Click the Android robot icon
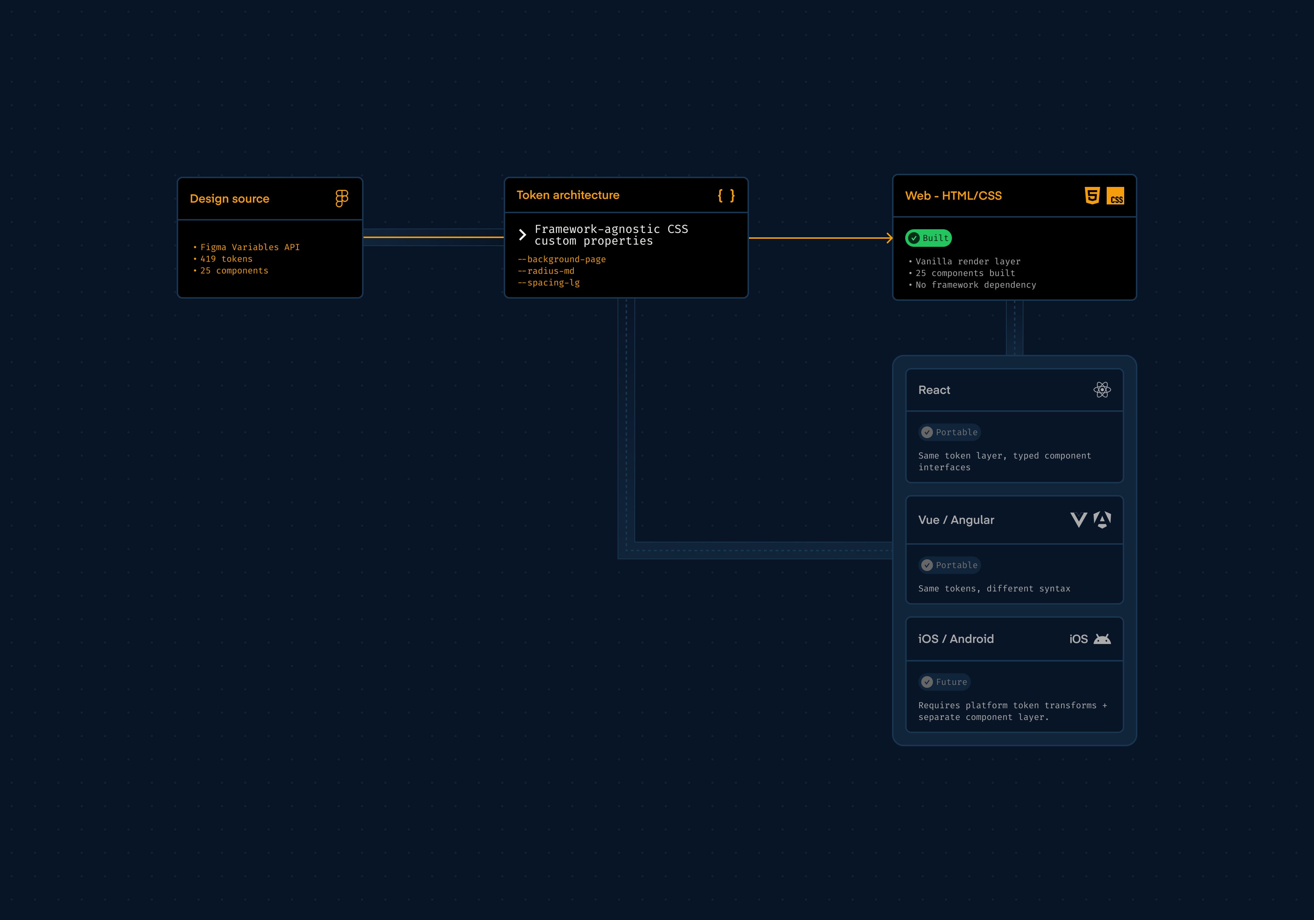 pos(1102,639)
